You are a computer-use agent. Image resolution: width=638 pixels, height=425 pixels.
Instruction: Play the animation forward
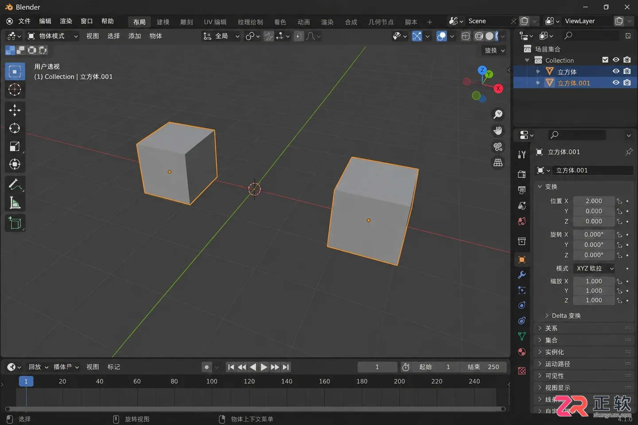click(264, 367)
